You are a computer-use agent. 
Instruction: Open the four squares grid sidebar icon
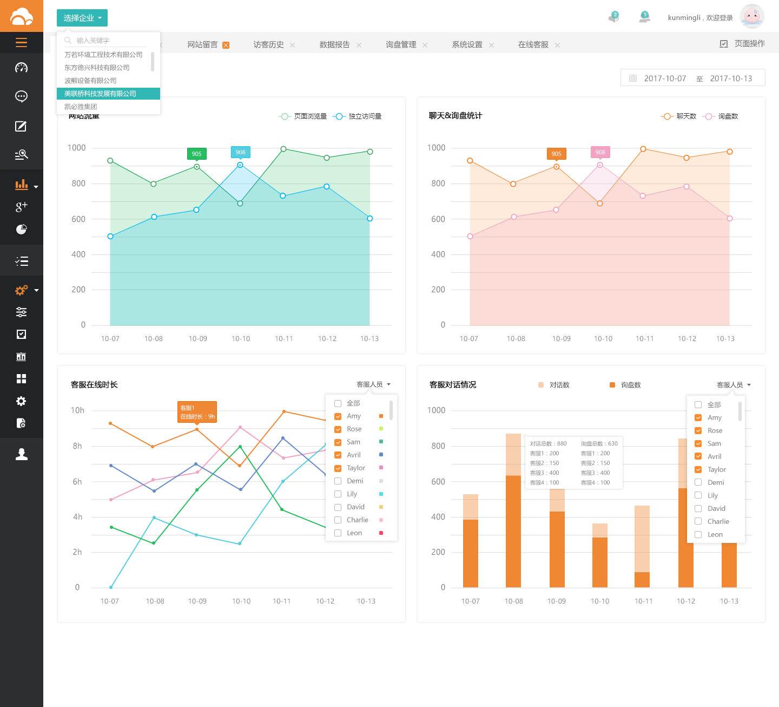[x=22, y=378]
